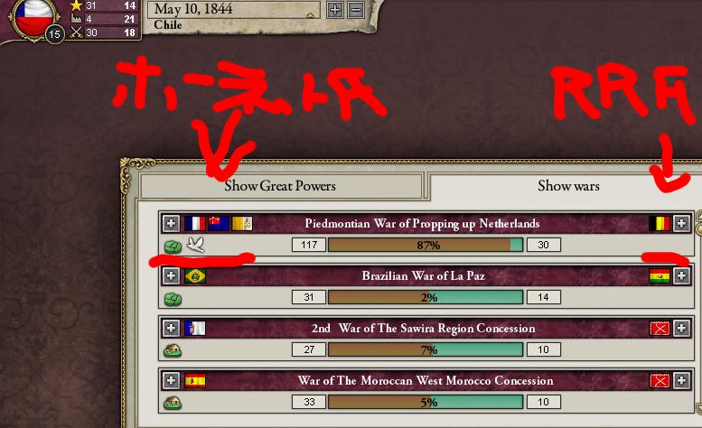Expand defenders of Moroccan West Morocco war

681,380
